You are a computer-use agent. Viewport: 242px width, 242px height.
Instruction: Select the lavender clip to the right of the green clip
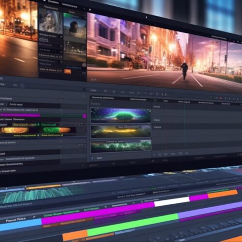coord(210,211)
